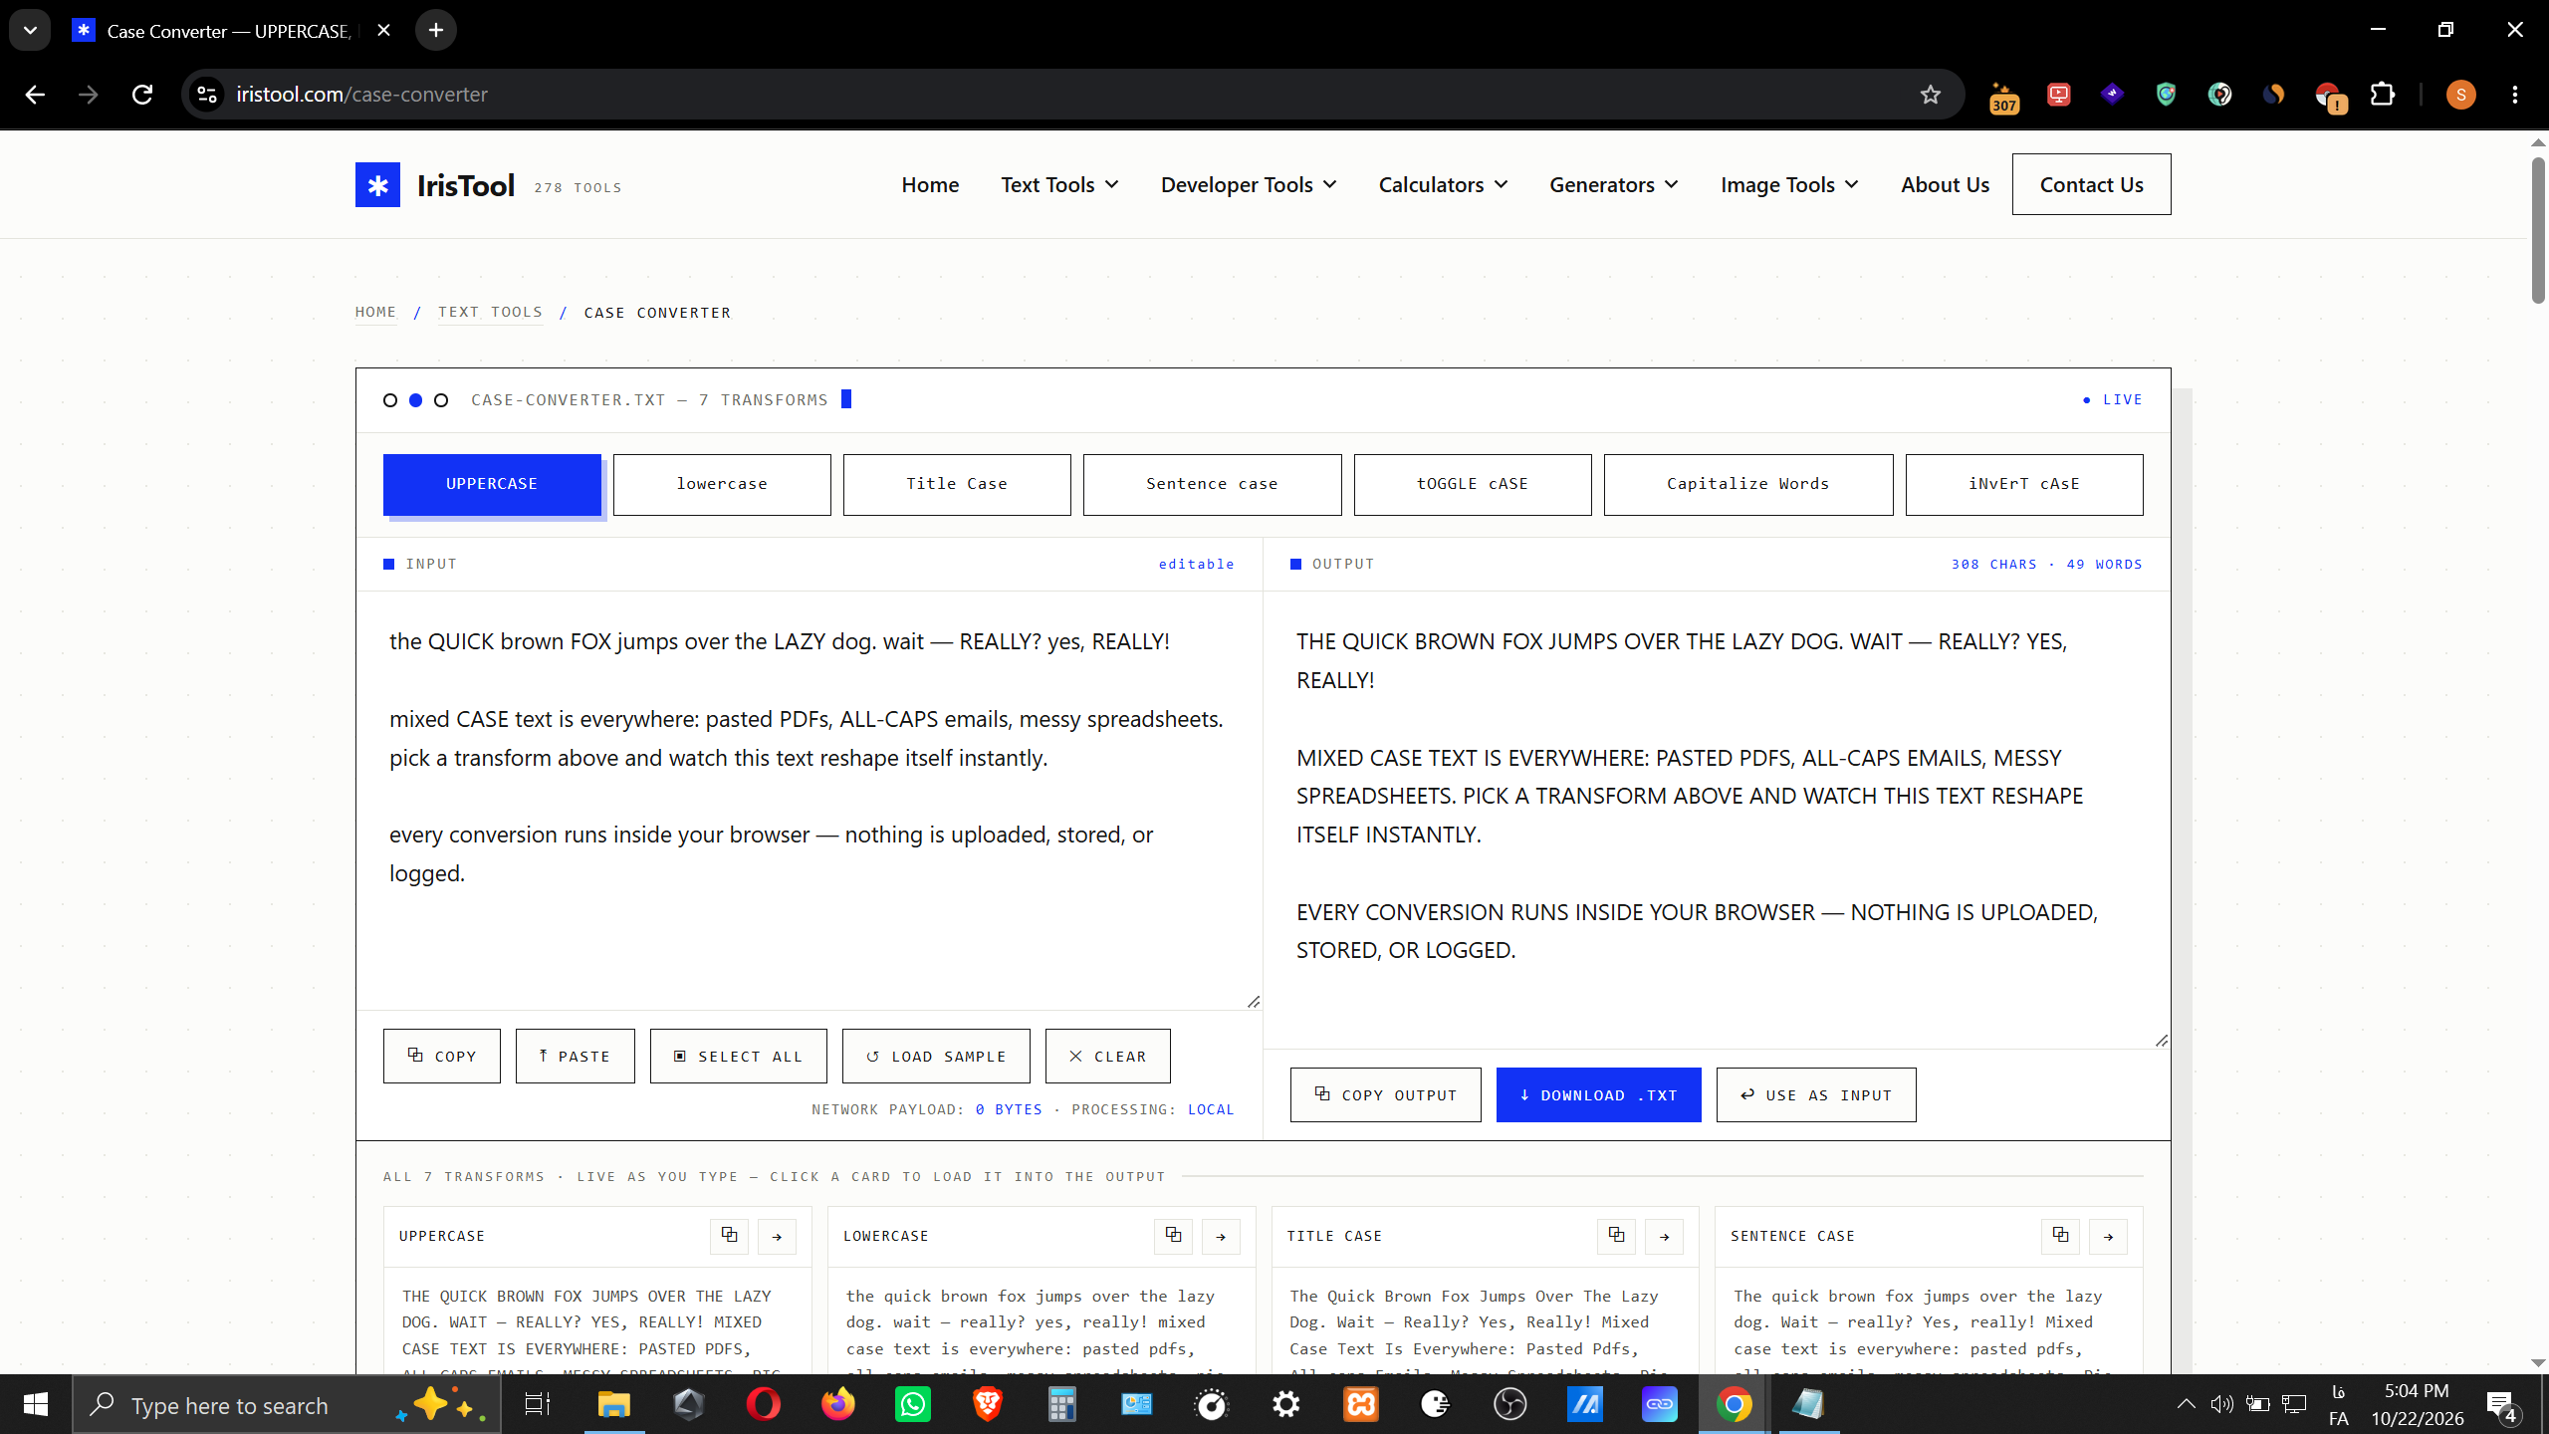Click TEXT TOOLS breadcrumb link

(x=490, y=313)
